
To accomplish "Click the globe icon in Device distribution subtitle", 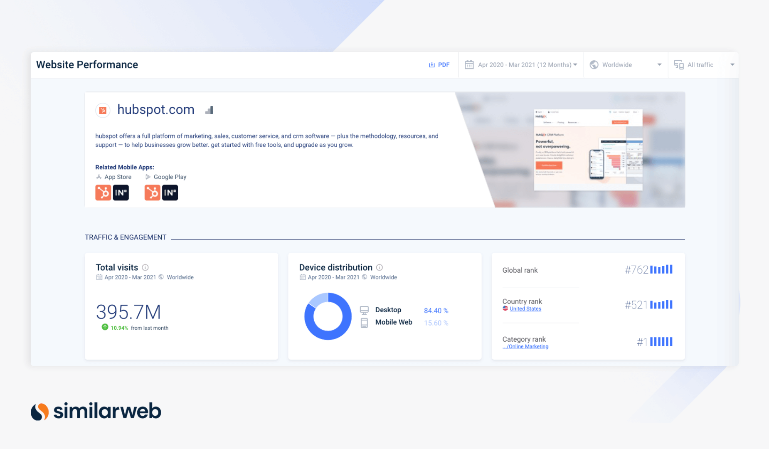I will pos(365,277).
